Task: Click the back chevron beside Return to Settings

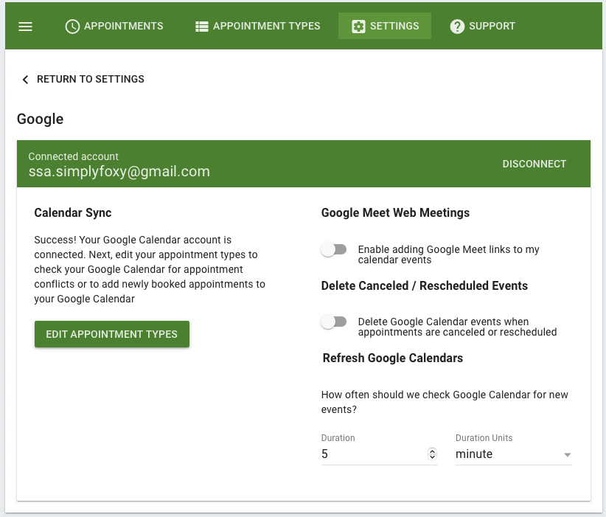Action: click(26, 79)
